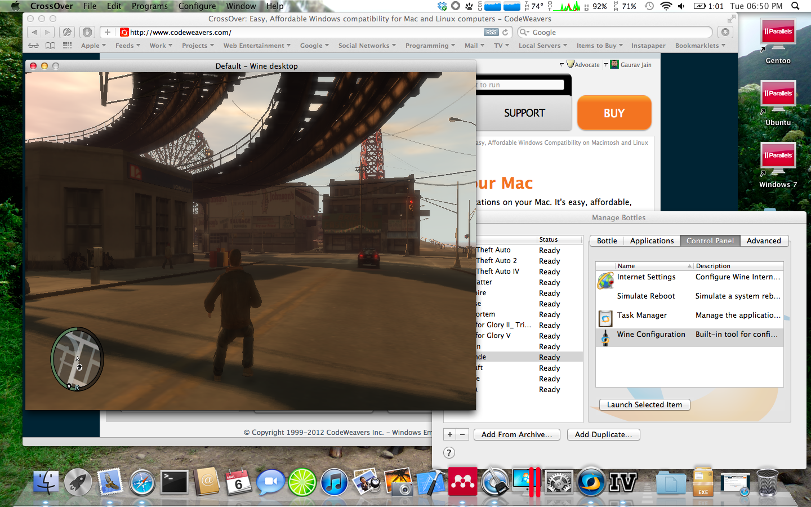Switch to the Advanced tab
This screenshot has width=811, height=507.
[x=764, y=241]
